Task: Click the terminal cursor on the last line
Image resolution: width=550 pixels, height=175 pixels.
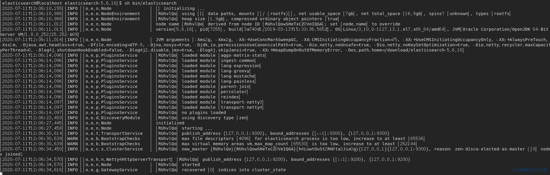Action: 1,174
